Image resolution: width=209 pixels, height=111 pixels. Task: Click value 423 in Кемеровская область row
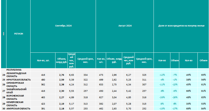pos(43,104)
